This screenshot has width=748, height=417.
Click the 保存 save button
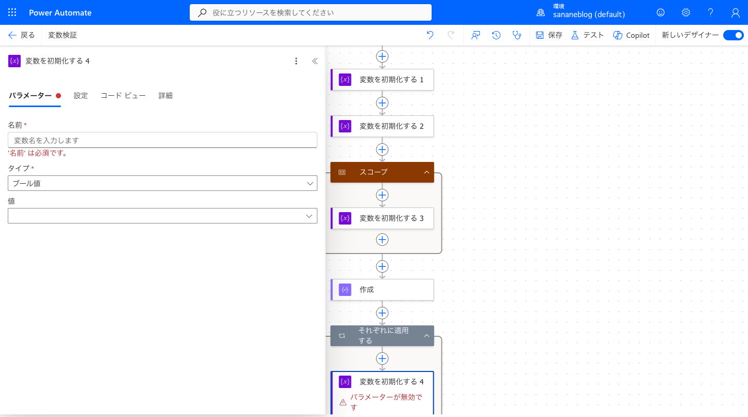pos(549,35)
